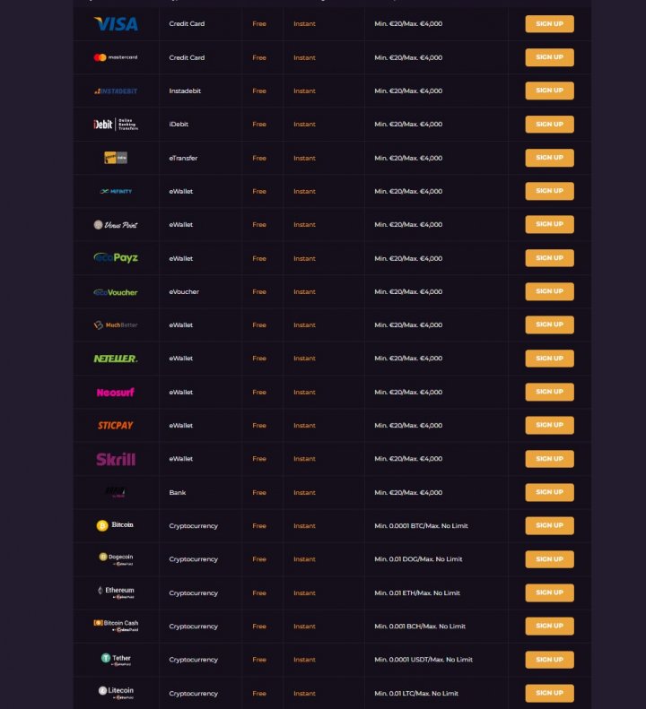Click SIGN UP in the Dogecoin row
The image size is (646, 709).
pyautogui.click(x=549, y=559)
